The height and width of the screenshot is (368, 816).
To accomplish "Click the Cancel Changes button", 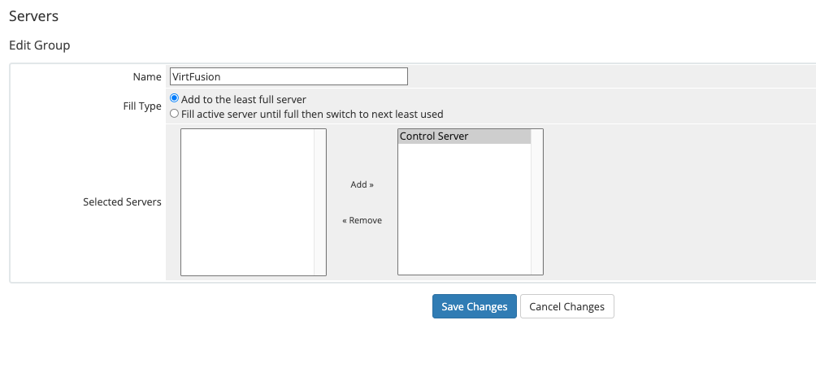I will coord(567,306).
